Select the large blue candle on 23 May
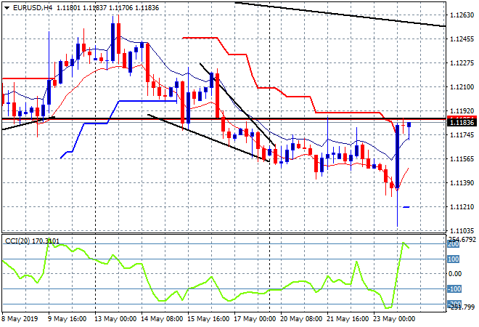 (398, 156)
